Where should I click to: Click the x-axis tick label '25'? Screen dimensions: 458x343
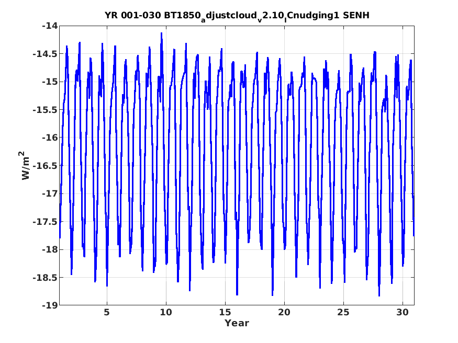[x=343, y=312]
